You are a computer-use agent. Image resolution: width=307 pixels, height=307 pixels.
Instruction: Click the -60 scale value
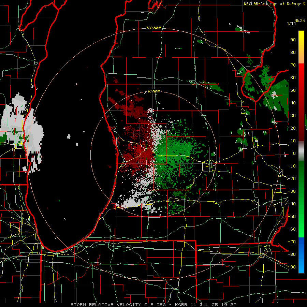click(x=292, y=229)
